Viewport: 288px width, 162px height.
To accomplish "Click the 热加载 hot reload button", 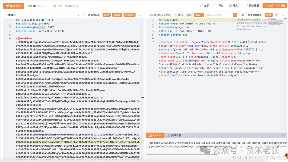I will coord(117,15).
